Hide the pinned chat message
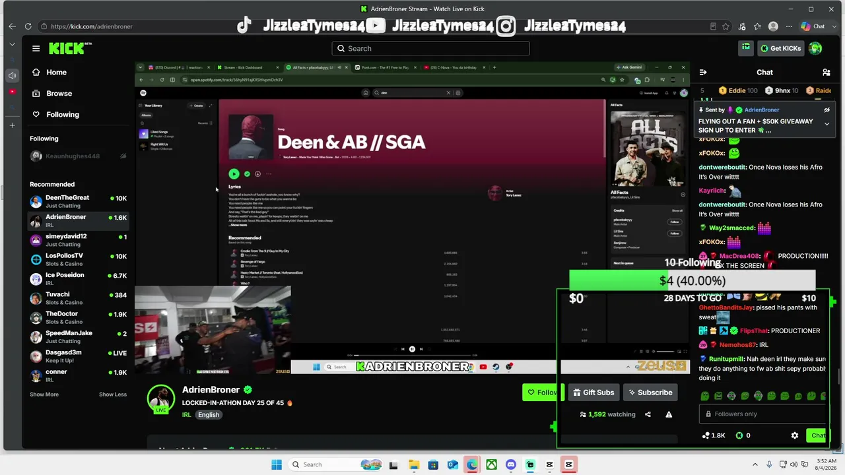845x475 pixels. [827, 110]
